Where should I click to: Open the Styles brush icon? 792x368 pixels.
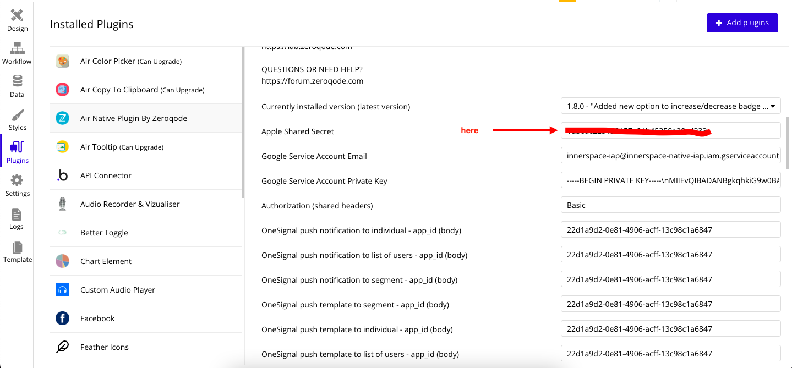click(x=17, y=116)
